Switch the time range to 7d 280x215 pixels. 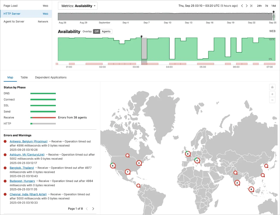(266, 5)
